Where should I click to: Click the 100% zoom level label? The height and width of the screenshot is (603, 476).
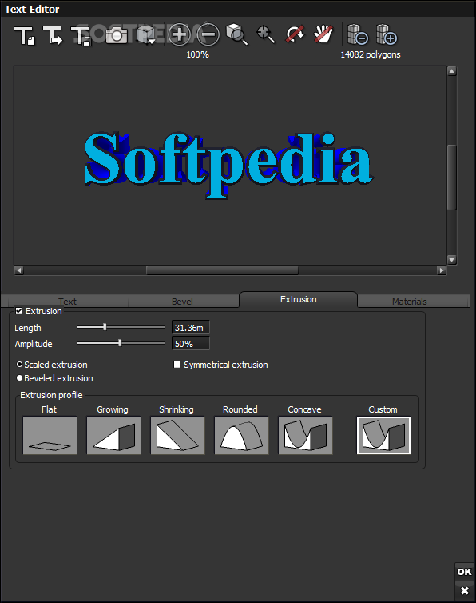[x=197, y=54]
